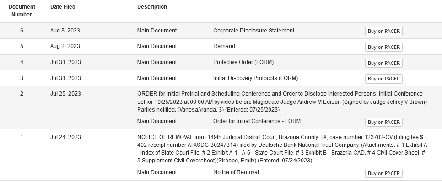Screen dimensions: 442x182
Task: Select the Remand document title
Action: coord(224,46)
